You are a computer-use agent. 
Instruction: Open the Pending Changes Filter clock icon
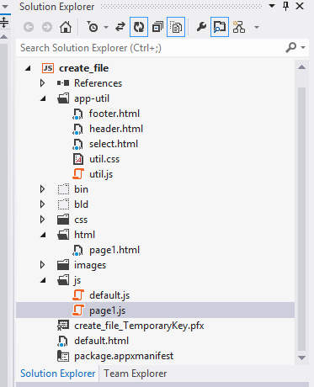[93, 27]
